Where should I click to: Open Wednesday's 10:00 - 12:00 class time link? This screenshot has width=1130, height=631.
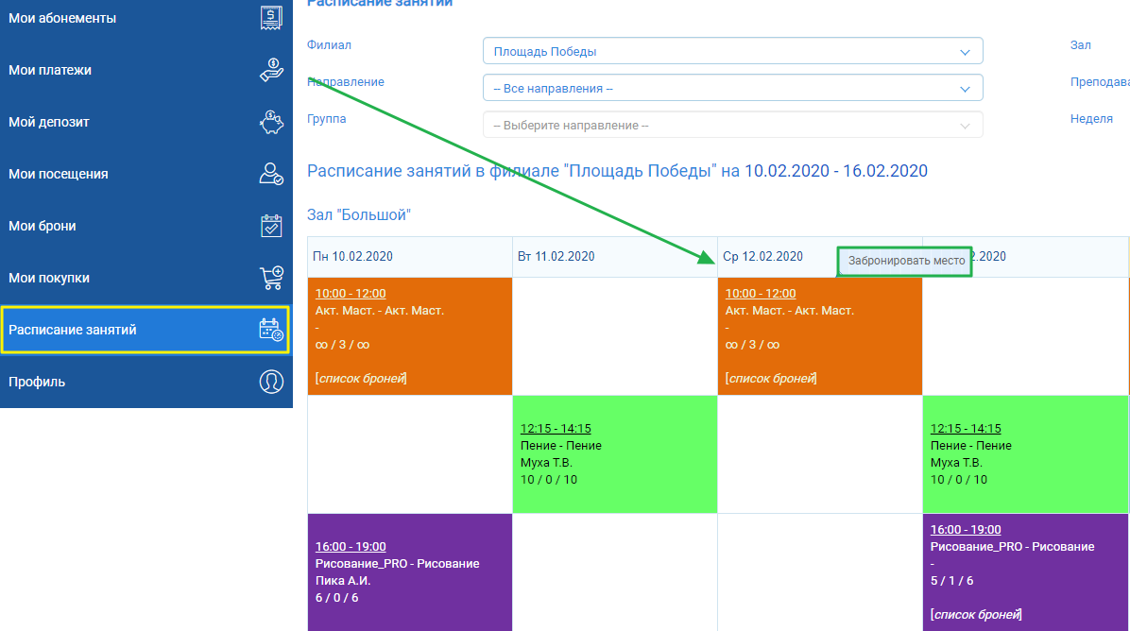(761, 294)
